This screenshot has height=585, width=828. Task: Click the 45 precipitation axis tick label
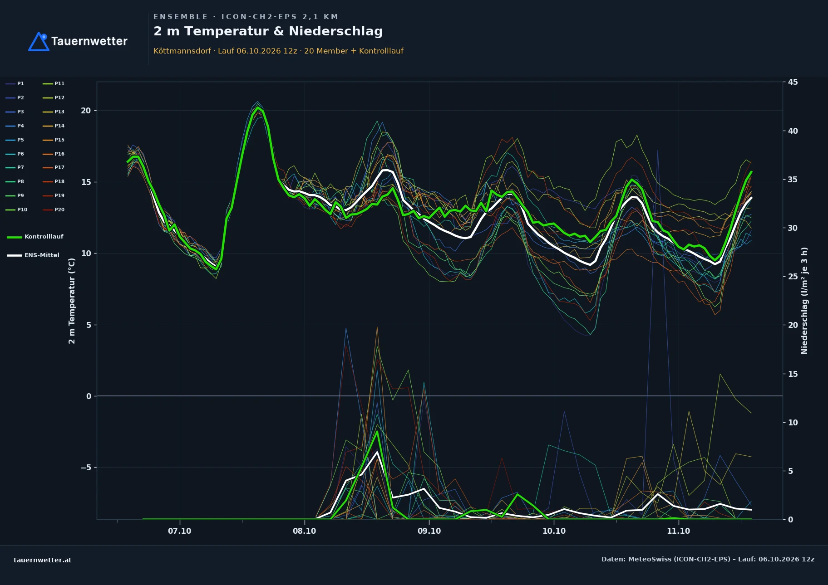pos(793,82)
